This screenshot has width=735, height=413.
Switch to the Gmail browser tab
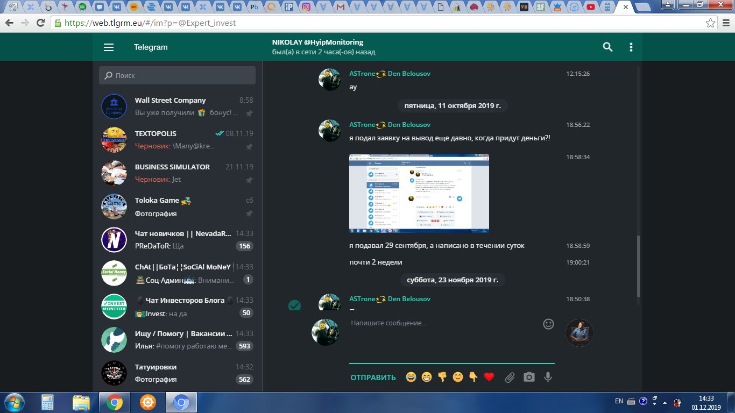(x=340, y=7)
